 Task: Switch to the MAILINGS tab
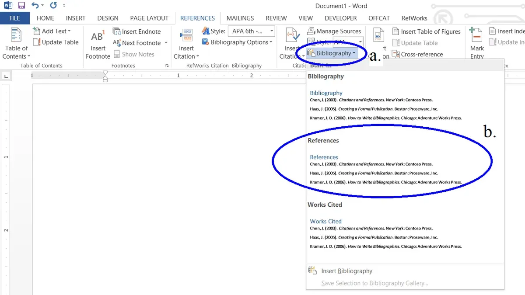[240, 18]
